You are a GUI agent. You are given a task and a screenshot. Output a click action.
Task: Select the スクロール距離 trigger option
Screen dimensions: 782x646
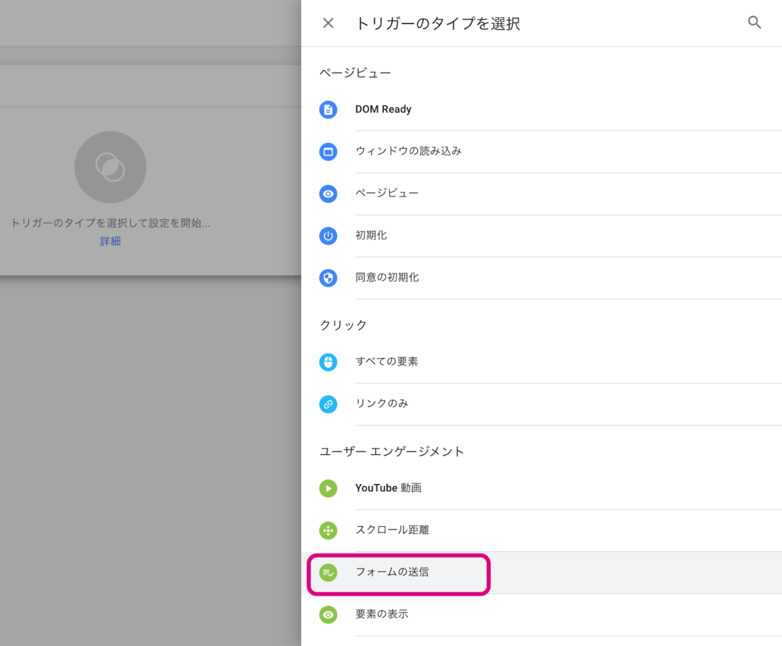coord(392,531)
